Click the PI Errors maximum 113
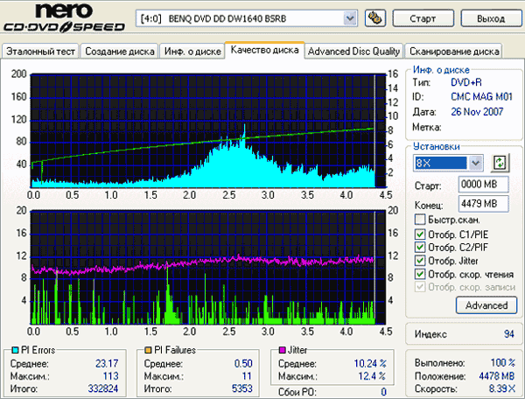 click(x=110, y=376)
